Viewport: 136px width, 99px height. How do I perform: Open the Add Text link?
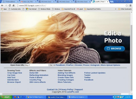click(x=11, y=78)
